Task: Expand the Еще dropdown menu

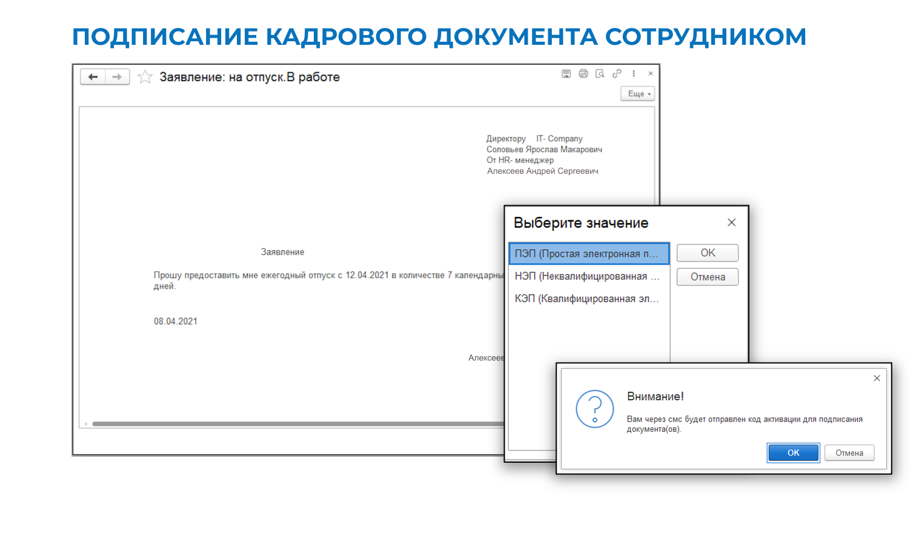Action: click(x=638, y=94)
